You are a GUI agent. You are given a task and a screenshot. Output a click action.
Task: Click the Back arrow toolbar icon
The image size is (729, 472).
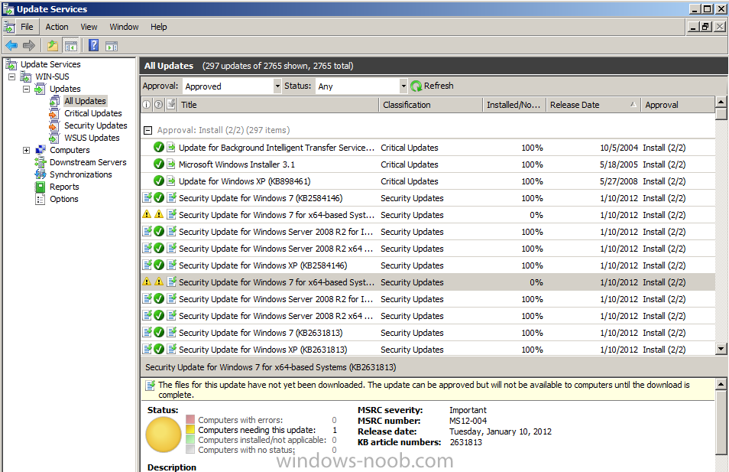[x=11, y=45]
